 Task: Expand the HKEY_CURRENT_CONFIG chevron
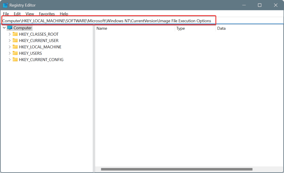(10, 60)
